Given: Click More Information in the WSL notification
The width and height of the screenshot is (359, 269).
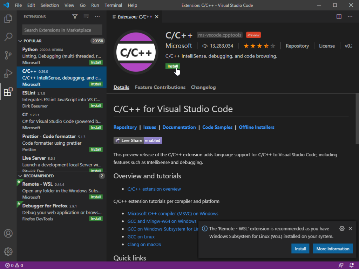Looking at the screenshot, I should [x=332, y=249].
